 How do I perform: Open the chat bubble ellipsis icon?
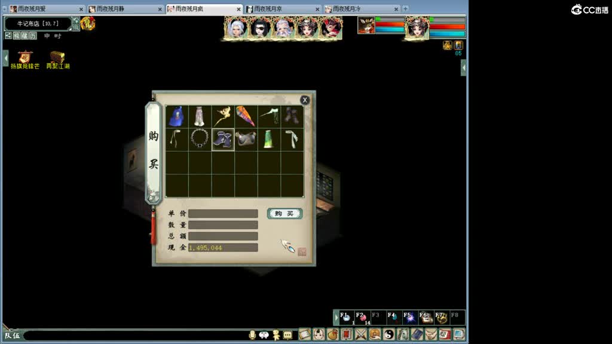(x=287, y=335)
